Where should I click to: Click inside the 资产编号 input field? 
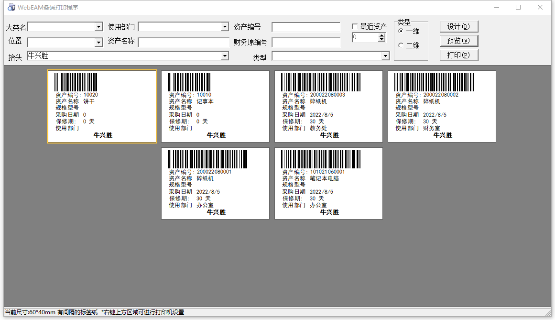305,27
